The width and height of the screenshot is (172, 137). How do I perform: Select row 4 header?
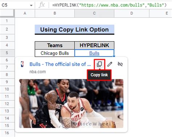coord(7,45)
